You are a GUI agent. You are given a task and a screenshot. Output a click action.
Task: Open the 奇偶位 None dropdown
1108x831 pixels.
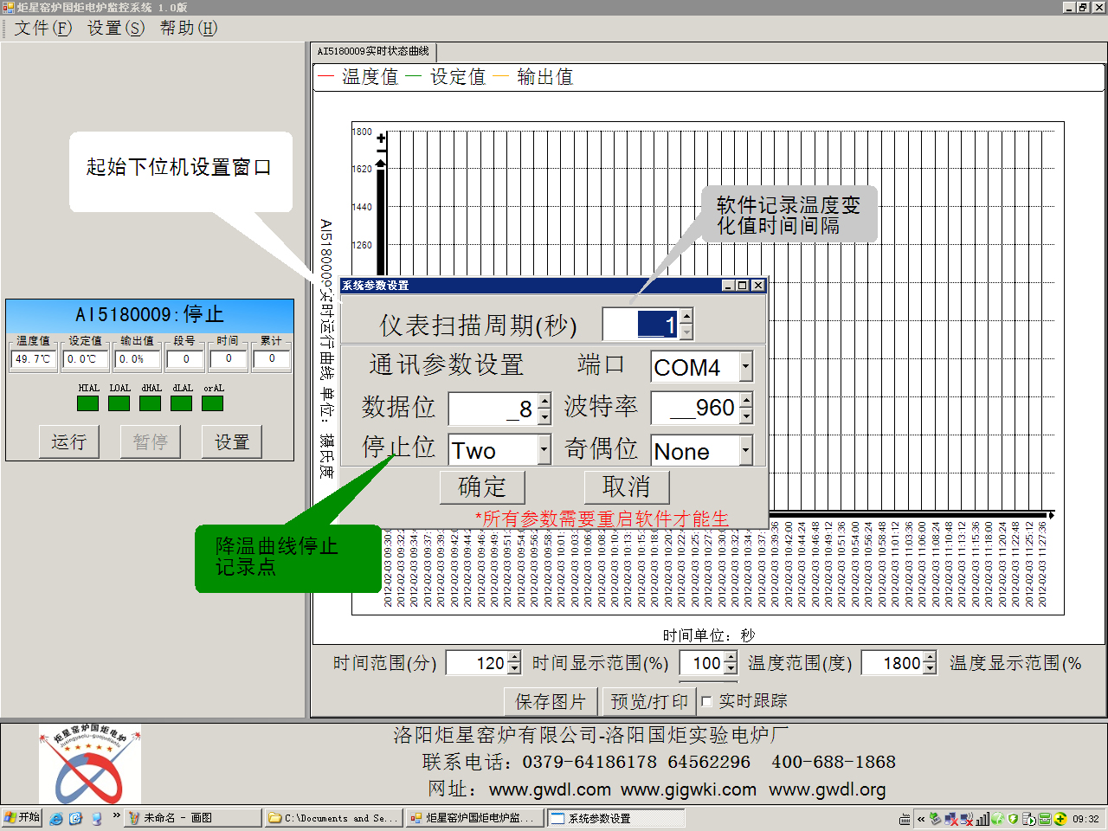pos(745,450)
